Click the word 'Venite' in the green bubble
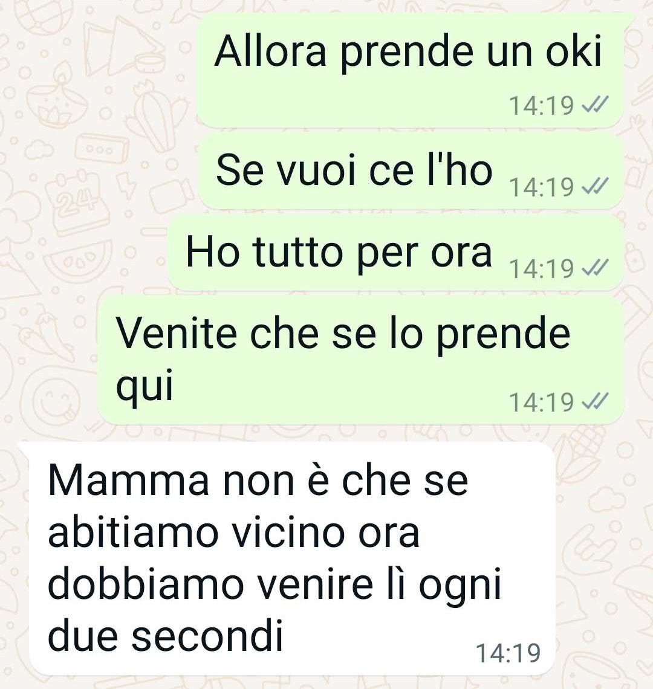The height and width of the screenshot is (689, 653). [177, 333]
